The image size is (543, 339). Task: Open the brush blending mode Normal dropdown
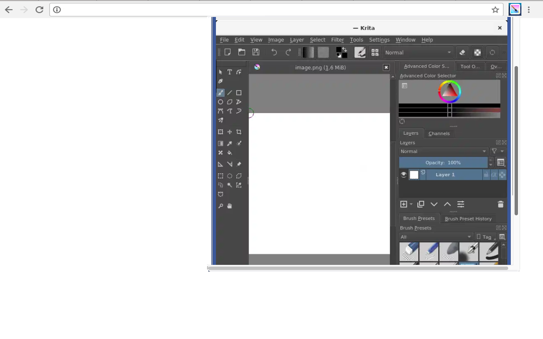[x=418, y=52]
